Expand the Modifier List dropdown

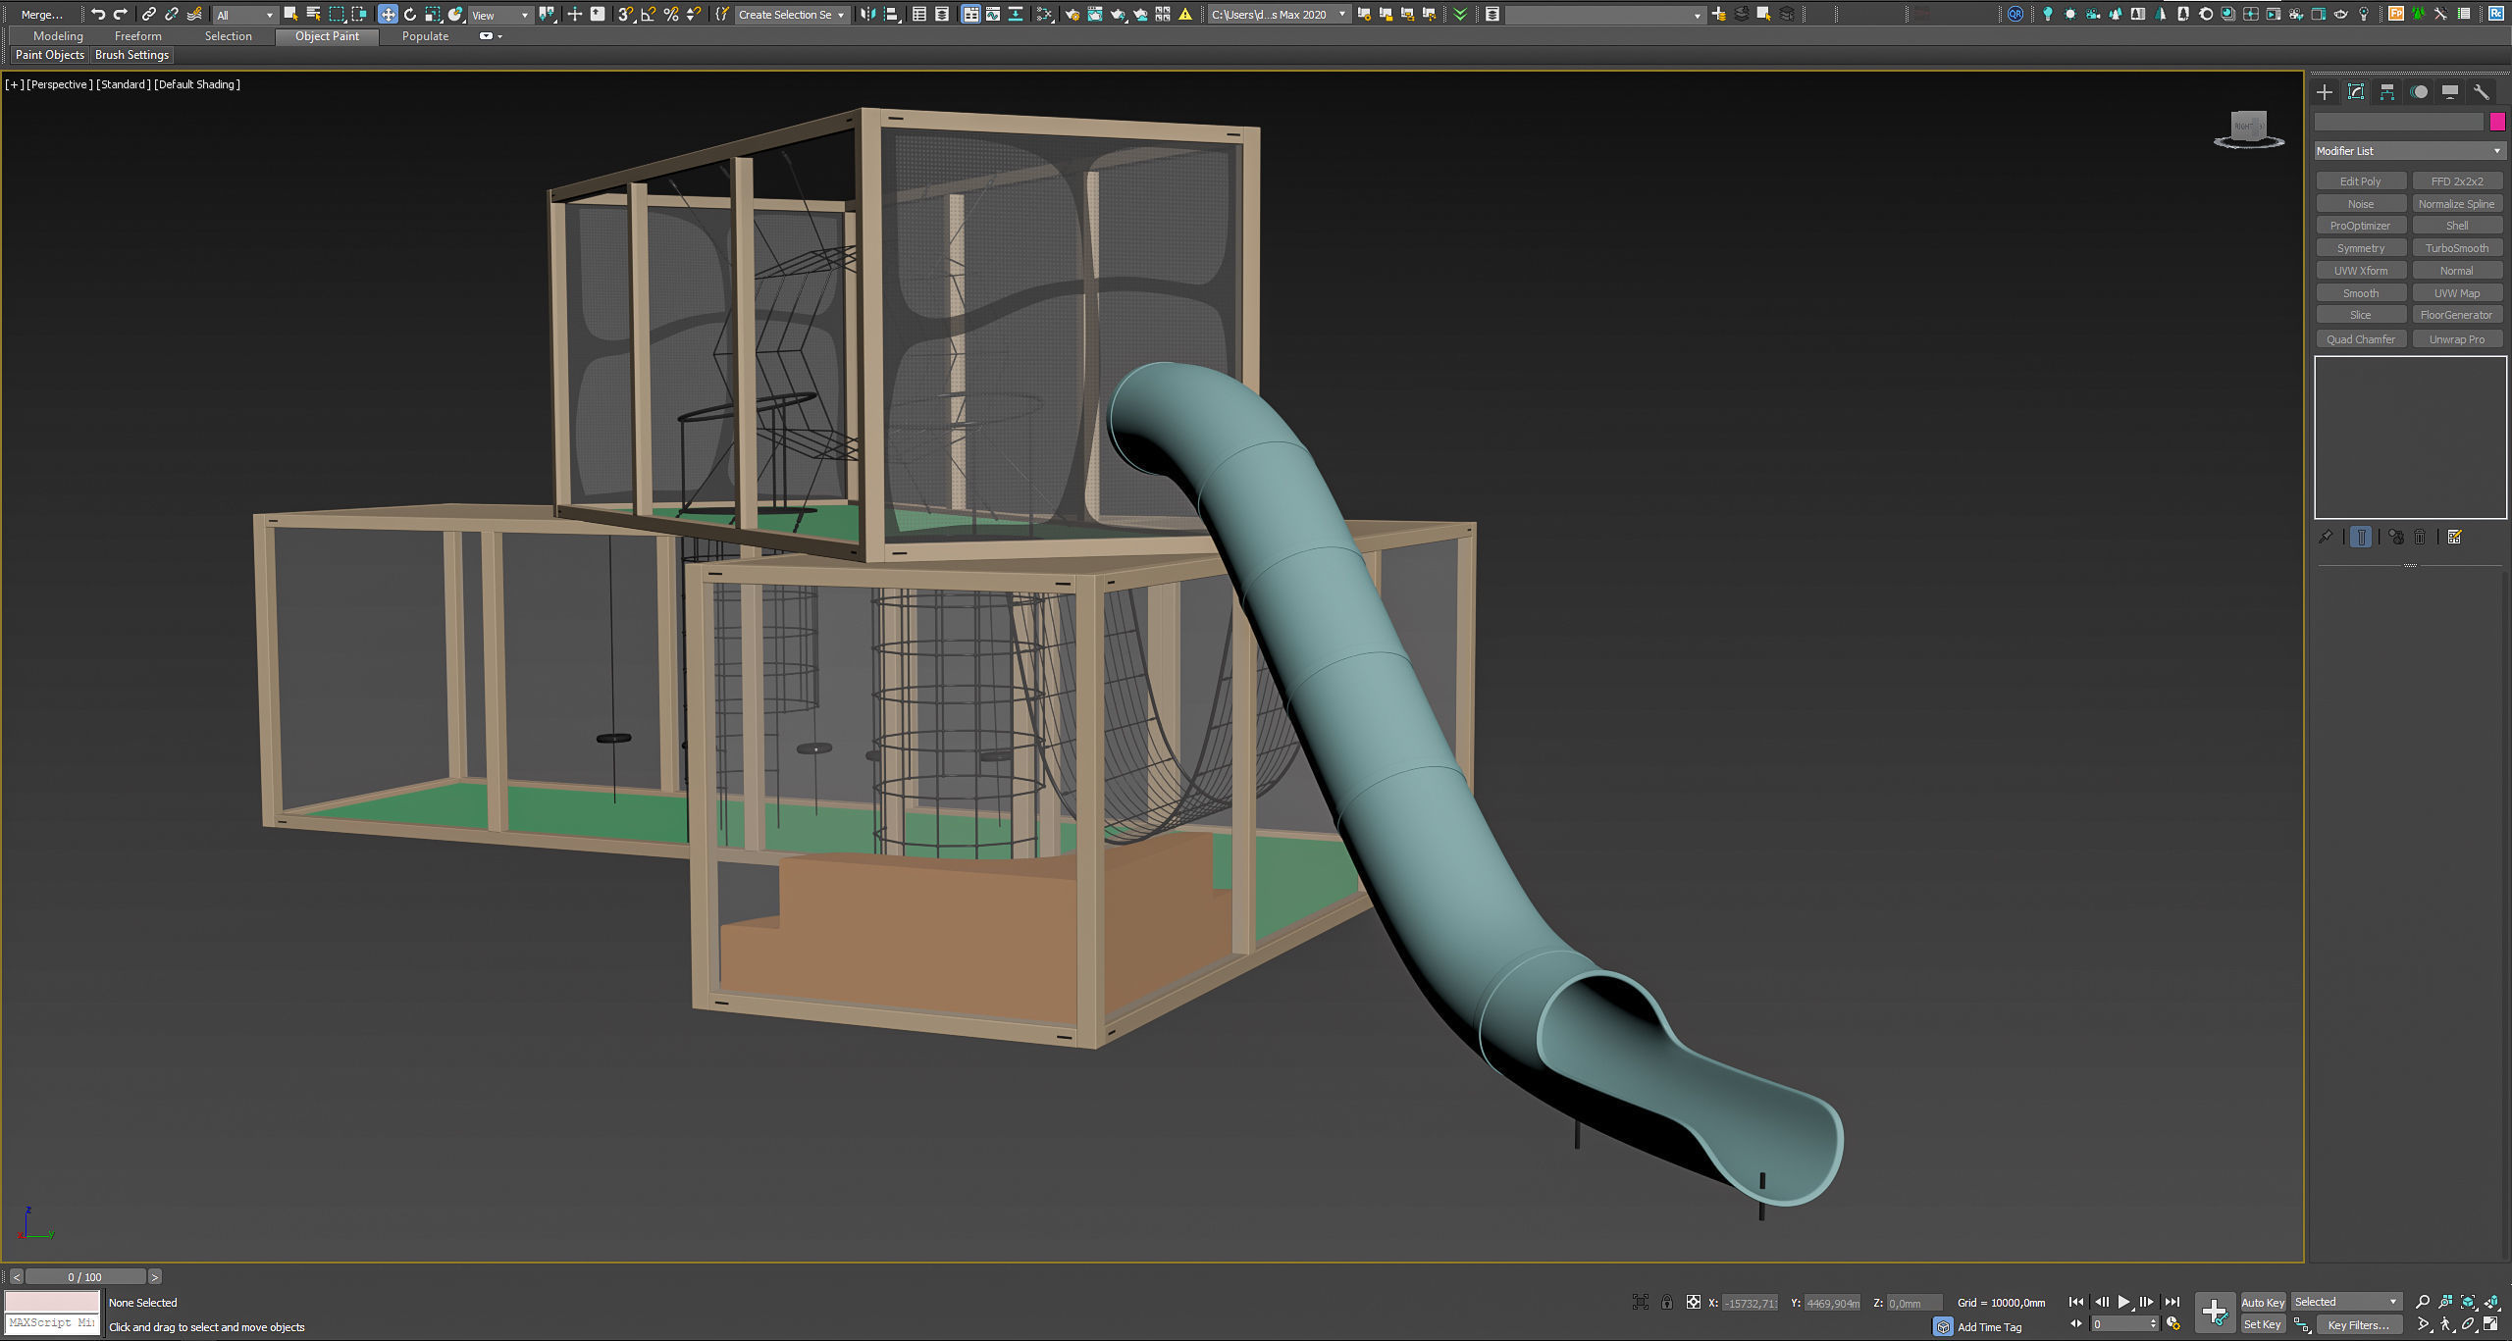(2409, 151)
